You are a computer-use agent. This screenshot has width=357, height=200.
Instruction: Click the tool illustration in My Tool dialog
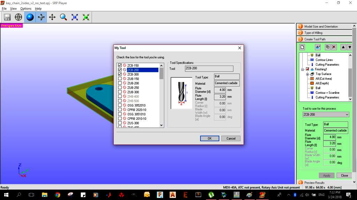181,93
